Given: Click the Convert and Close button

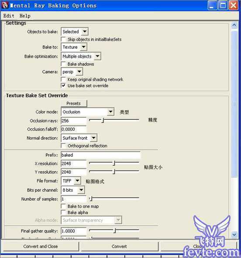Looking at the screenshot, I should 41,247.
